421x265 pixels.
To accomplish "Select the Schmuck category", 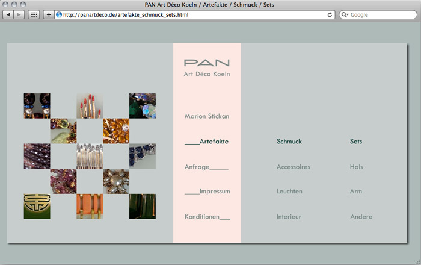I will click(289, 142).
